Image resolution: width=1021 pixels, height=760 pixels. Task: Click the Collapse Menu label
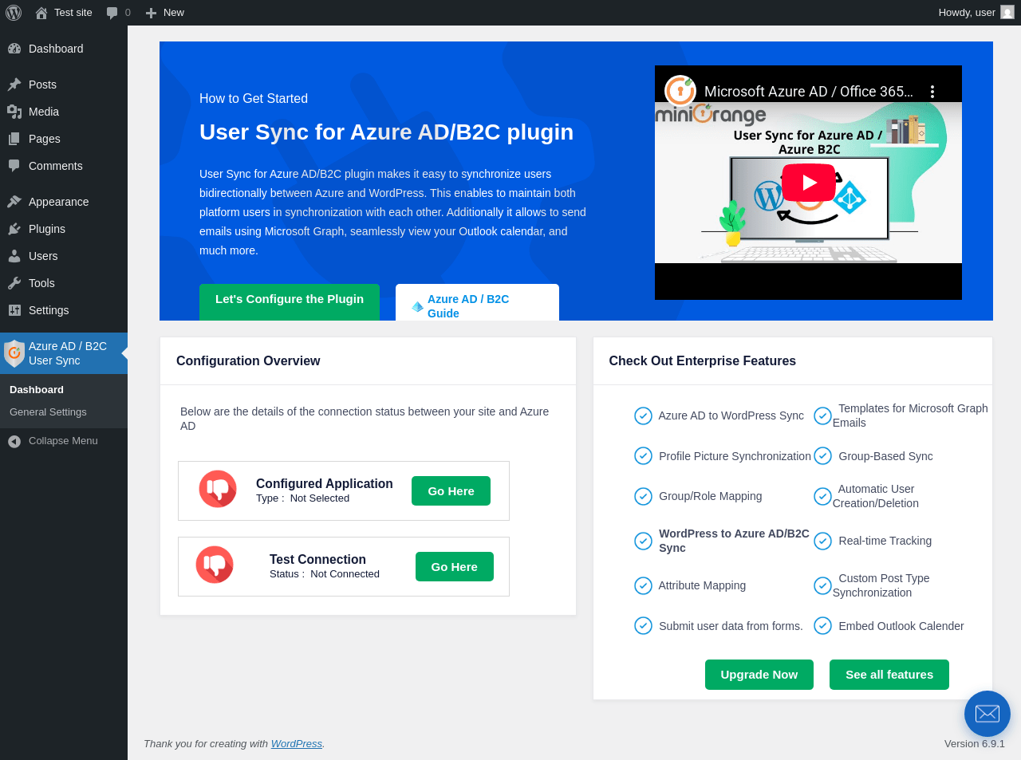[x=63, y=441]
